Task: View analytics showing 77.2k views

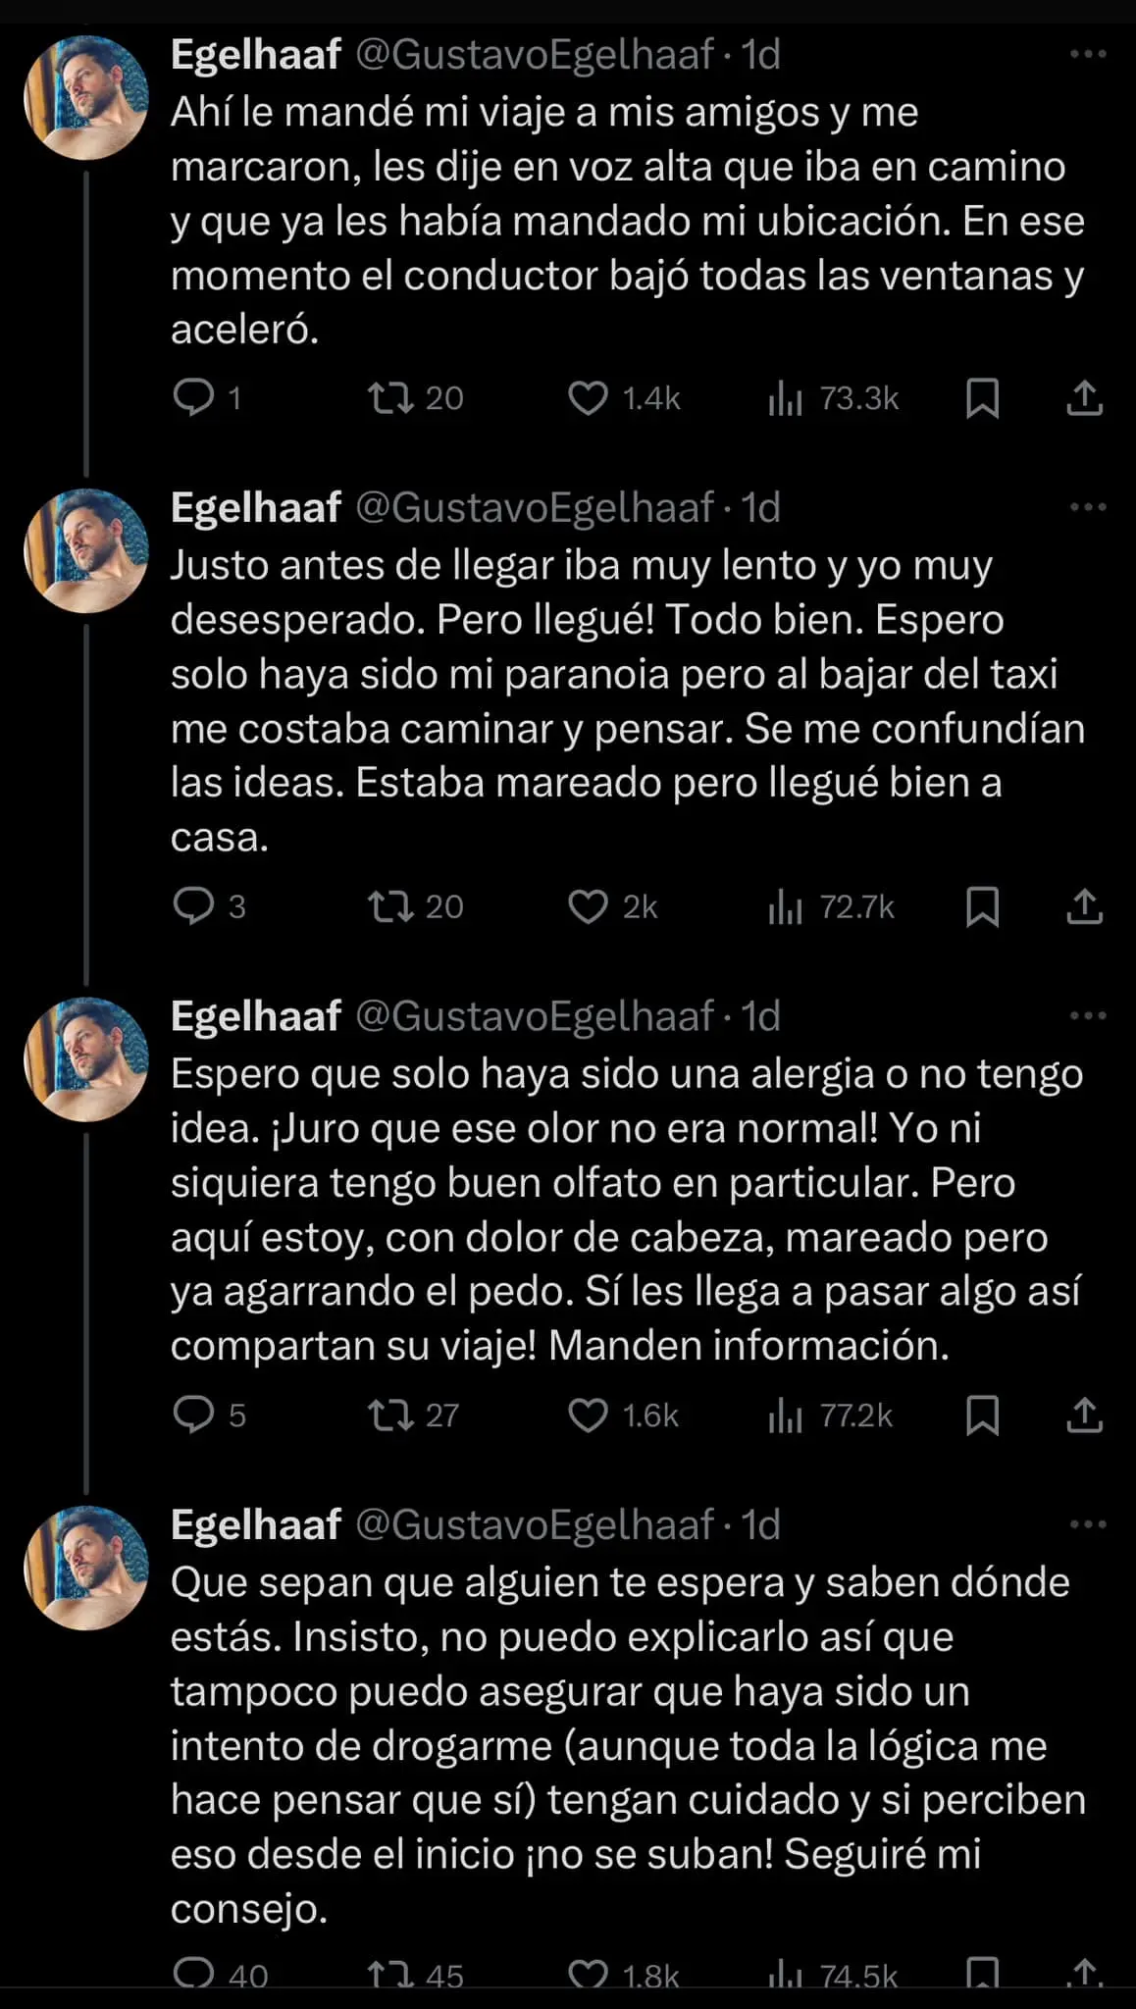Action: [832, 1416]
